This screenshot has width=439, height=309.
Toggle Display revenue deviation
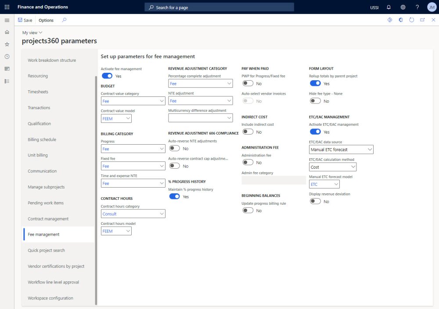[x=315, y=201]
